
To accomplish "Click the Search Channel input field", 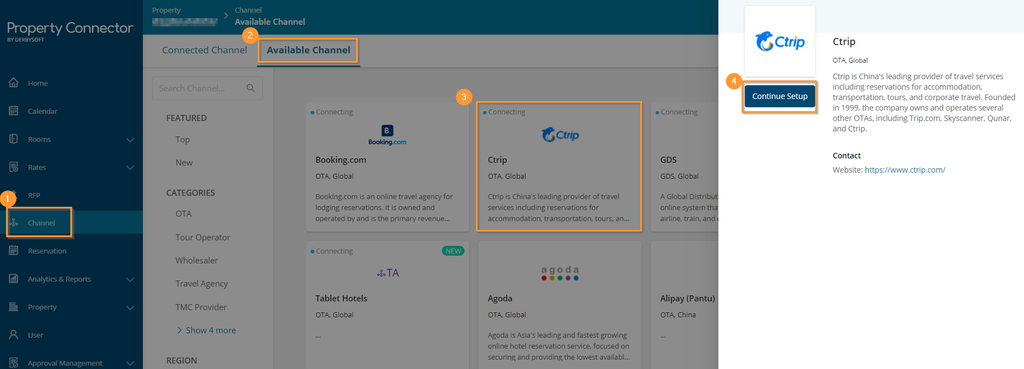I will coord(207,88).
